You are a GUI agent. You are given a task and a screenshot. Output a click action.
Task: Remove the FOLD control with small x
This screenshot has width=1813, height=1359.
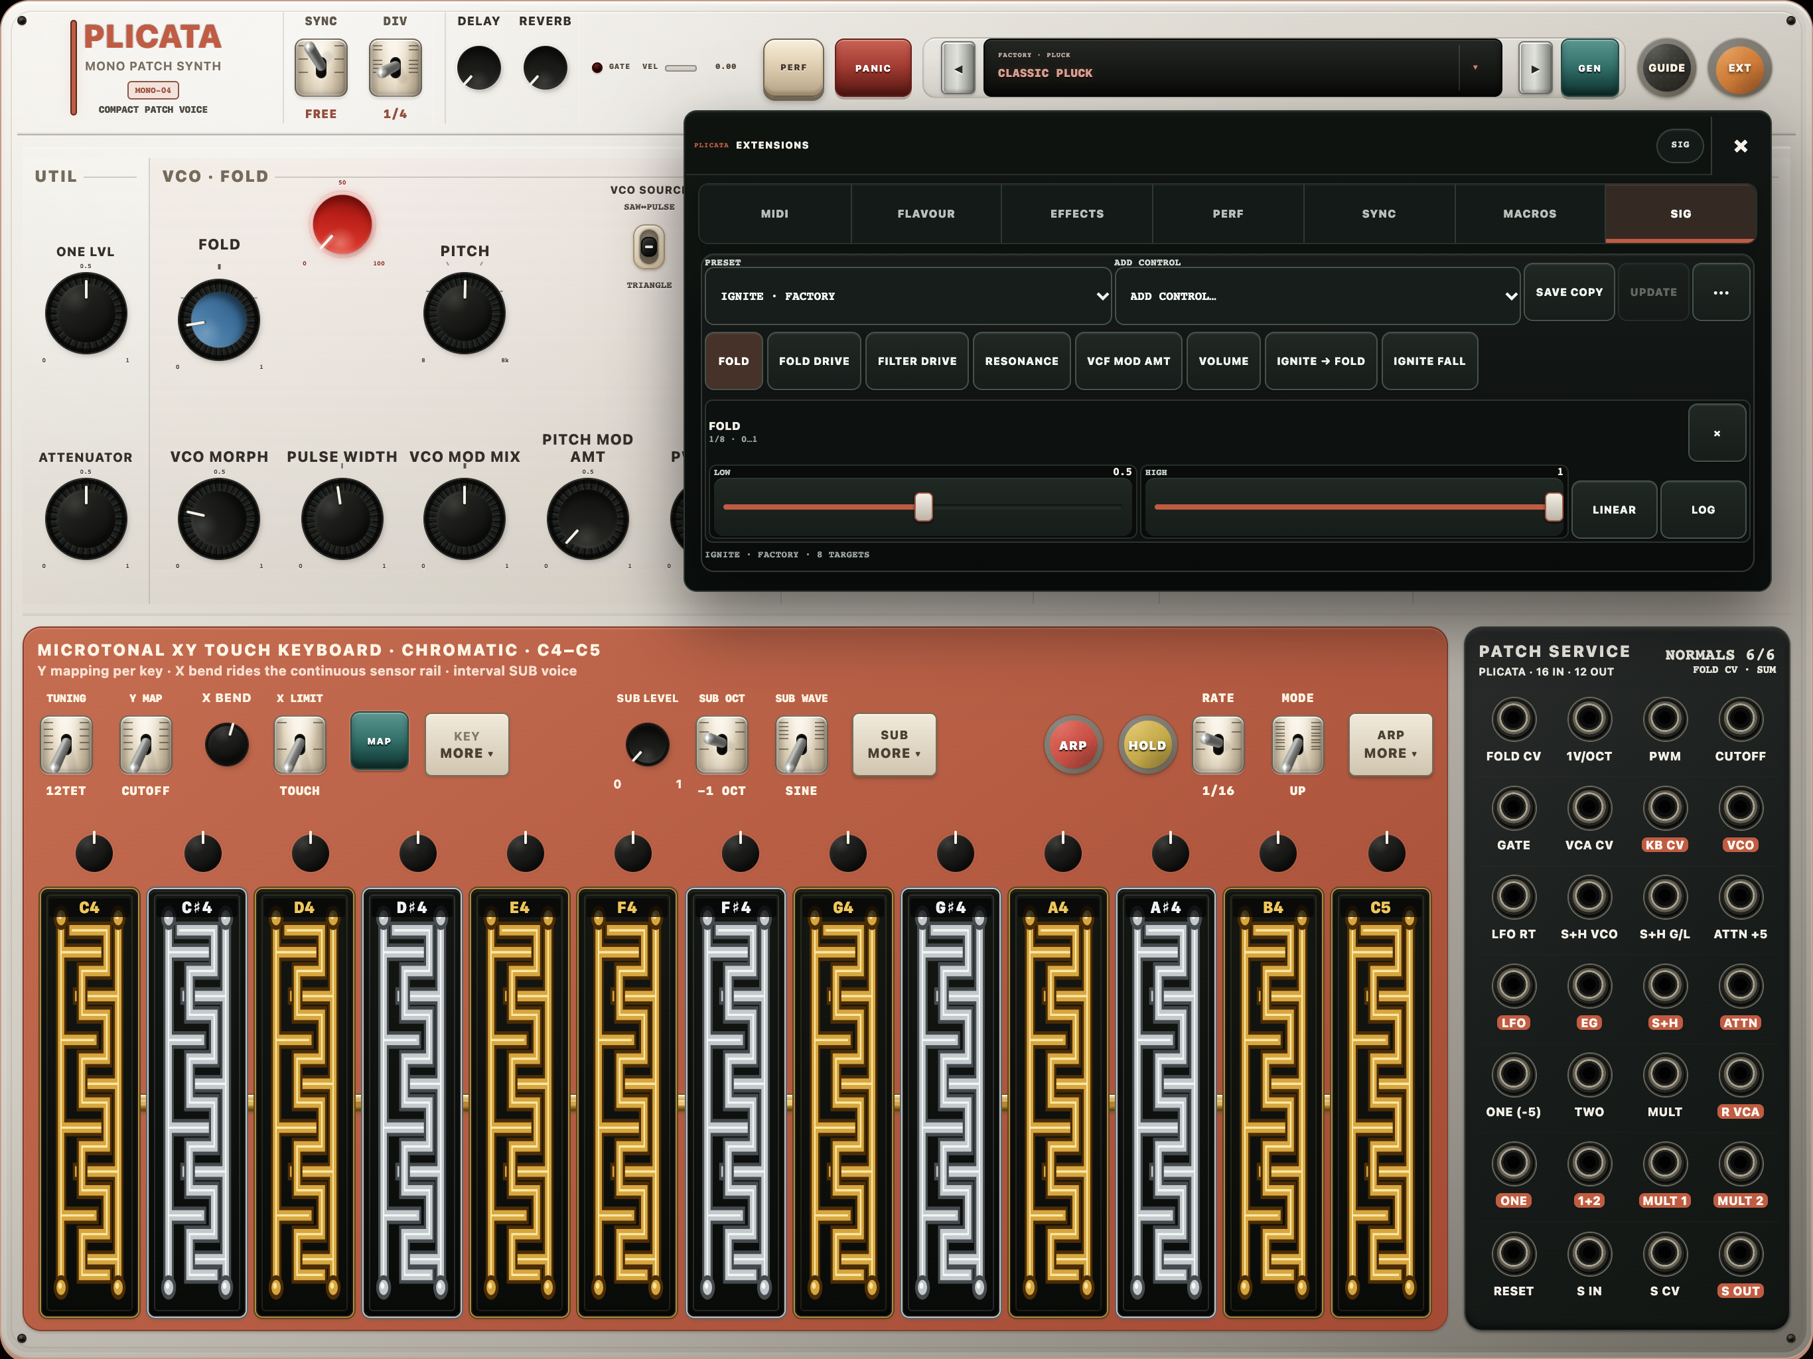click(1716, 433)
